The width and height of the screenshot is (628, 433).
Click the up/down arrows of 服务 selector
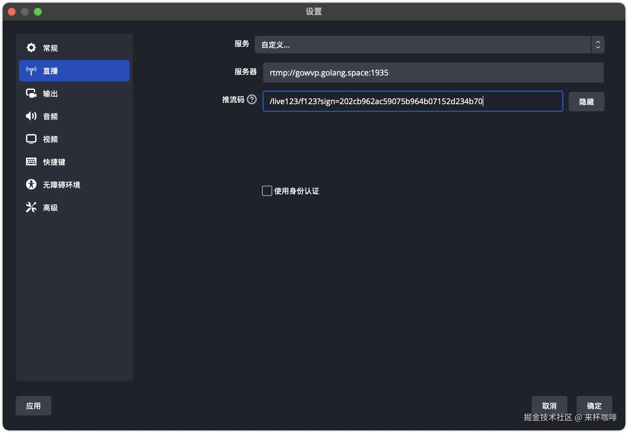point(598,45)
